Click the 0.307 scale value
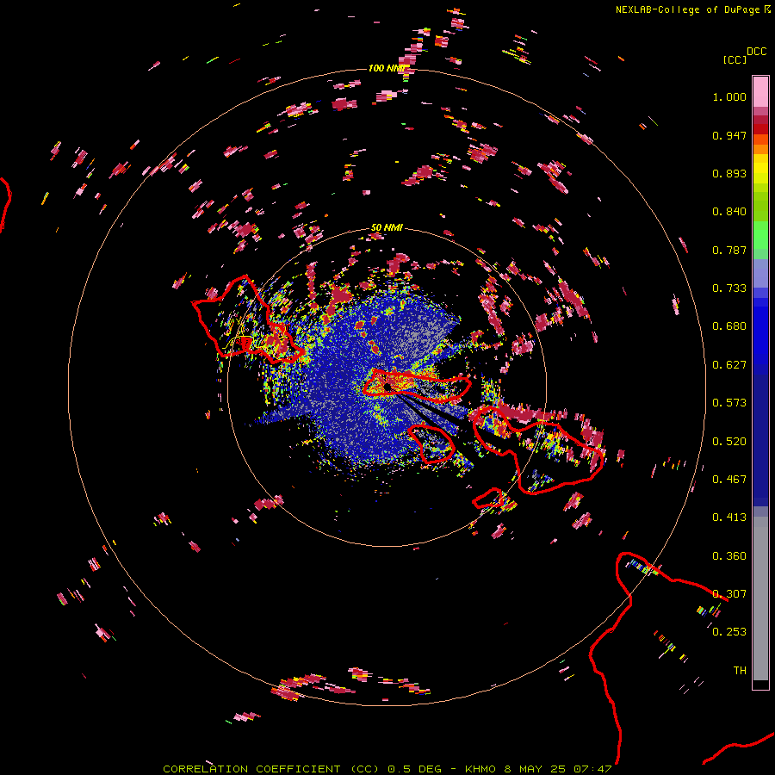775x775 pixels. [729, 594]
